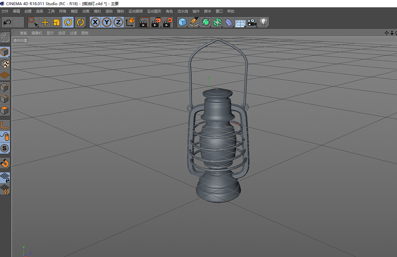Open viewport 显示 menu

(x=50, y=33)
